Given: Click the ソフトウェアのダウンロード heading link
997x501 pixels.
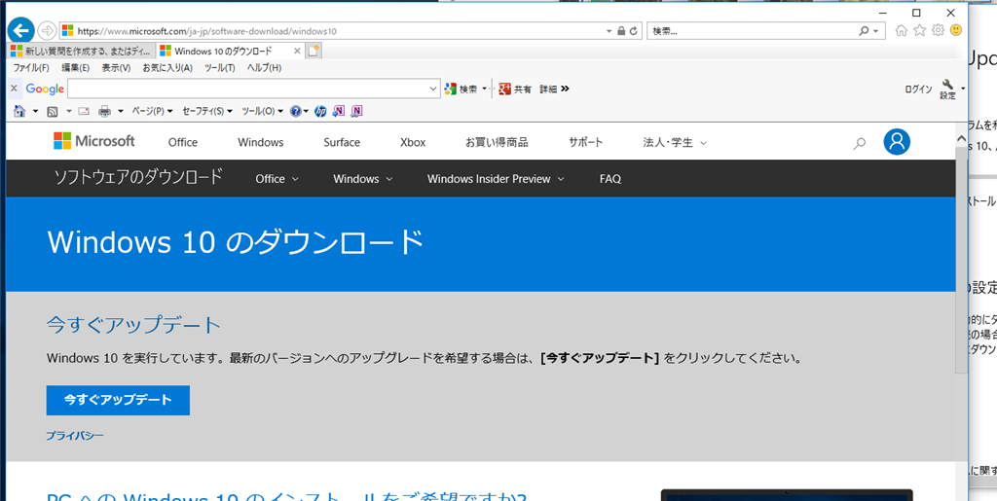Looking at the screenshot, I should (138, 177).
